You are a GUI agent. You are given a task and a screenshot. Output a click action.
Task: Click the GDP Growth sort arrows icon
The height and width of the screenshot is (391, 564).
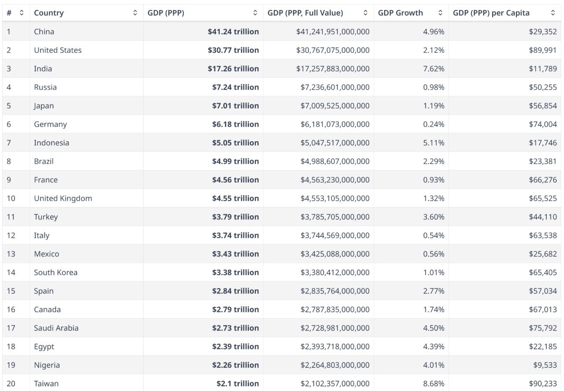click(x=440, y=13)
